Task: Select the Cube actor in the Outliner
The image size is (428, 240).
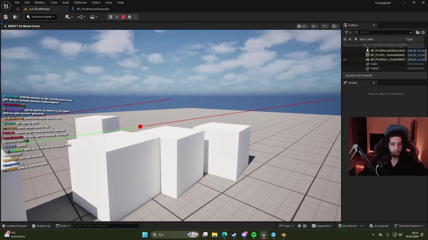Action: [x=374, y=64]
